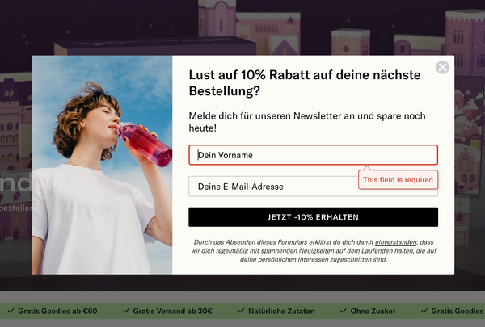Image resolution: width=485 pixels, height=327 pixels.
Task: Click checkmark icon beside 'Gratis Versand ab 30€'
Action: click(x=126, y=311)
